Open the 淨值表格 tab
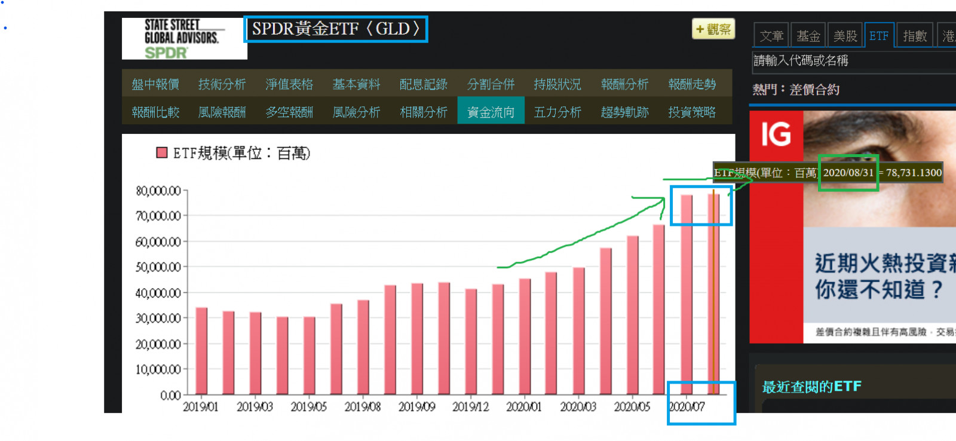The image size is (956, 441). pos(289,84)
